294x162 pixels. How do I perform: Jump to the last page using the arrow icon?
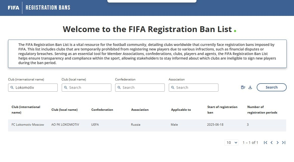tap(284, 143)
